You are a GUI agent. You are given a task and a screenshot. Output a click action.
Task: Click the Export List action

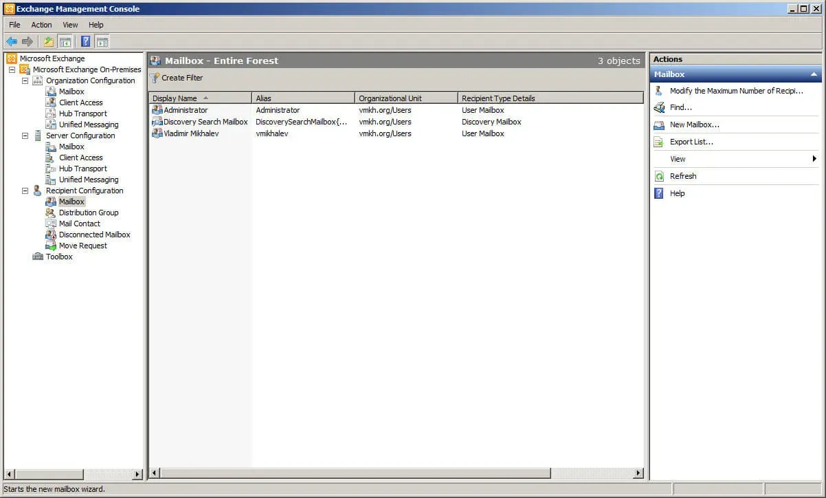pyautogui.click(x=691, y=142)
